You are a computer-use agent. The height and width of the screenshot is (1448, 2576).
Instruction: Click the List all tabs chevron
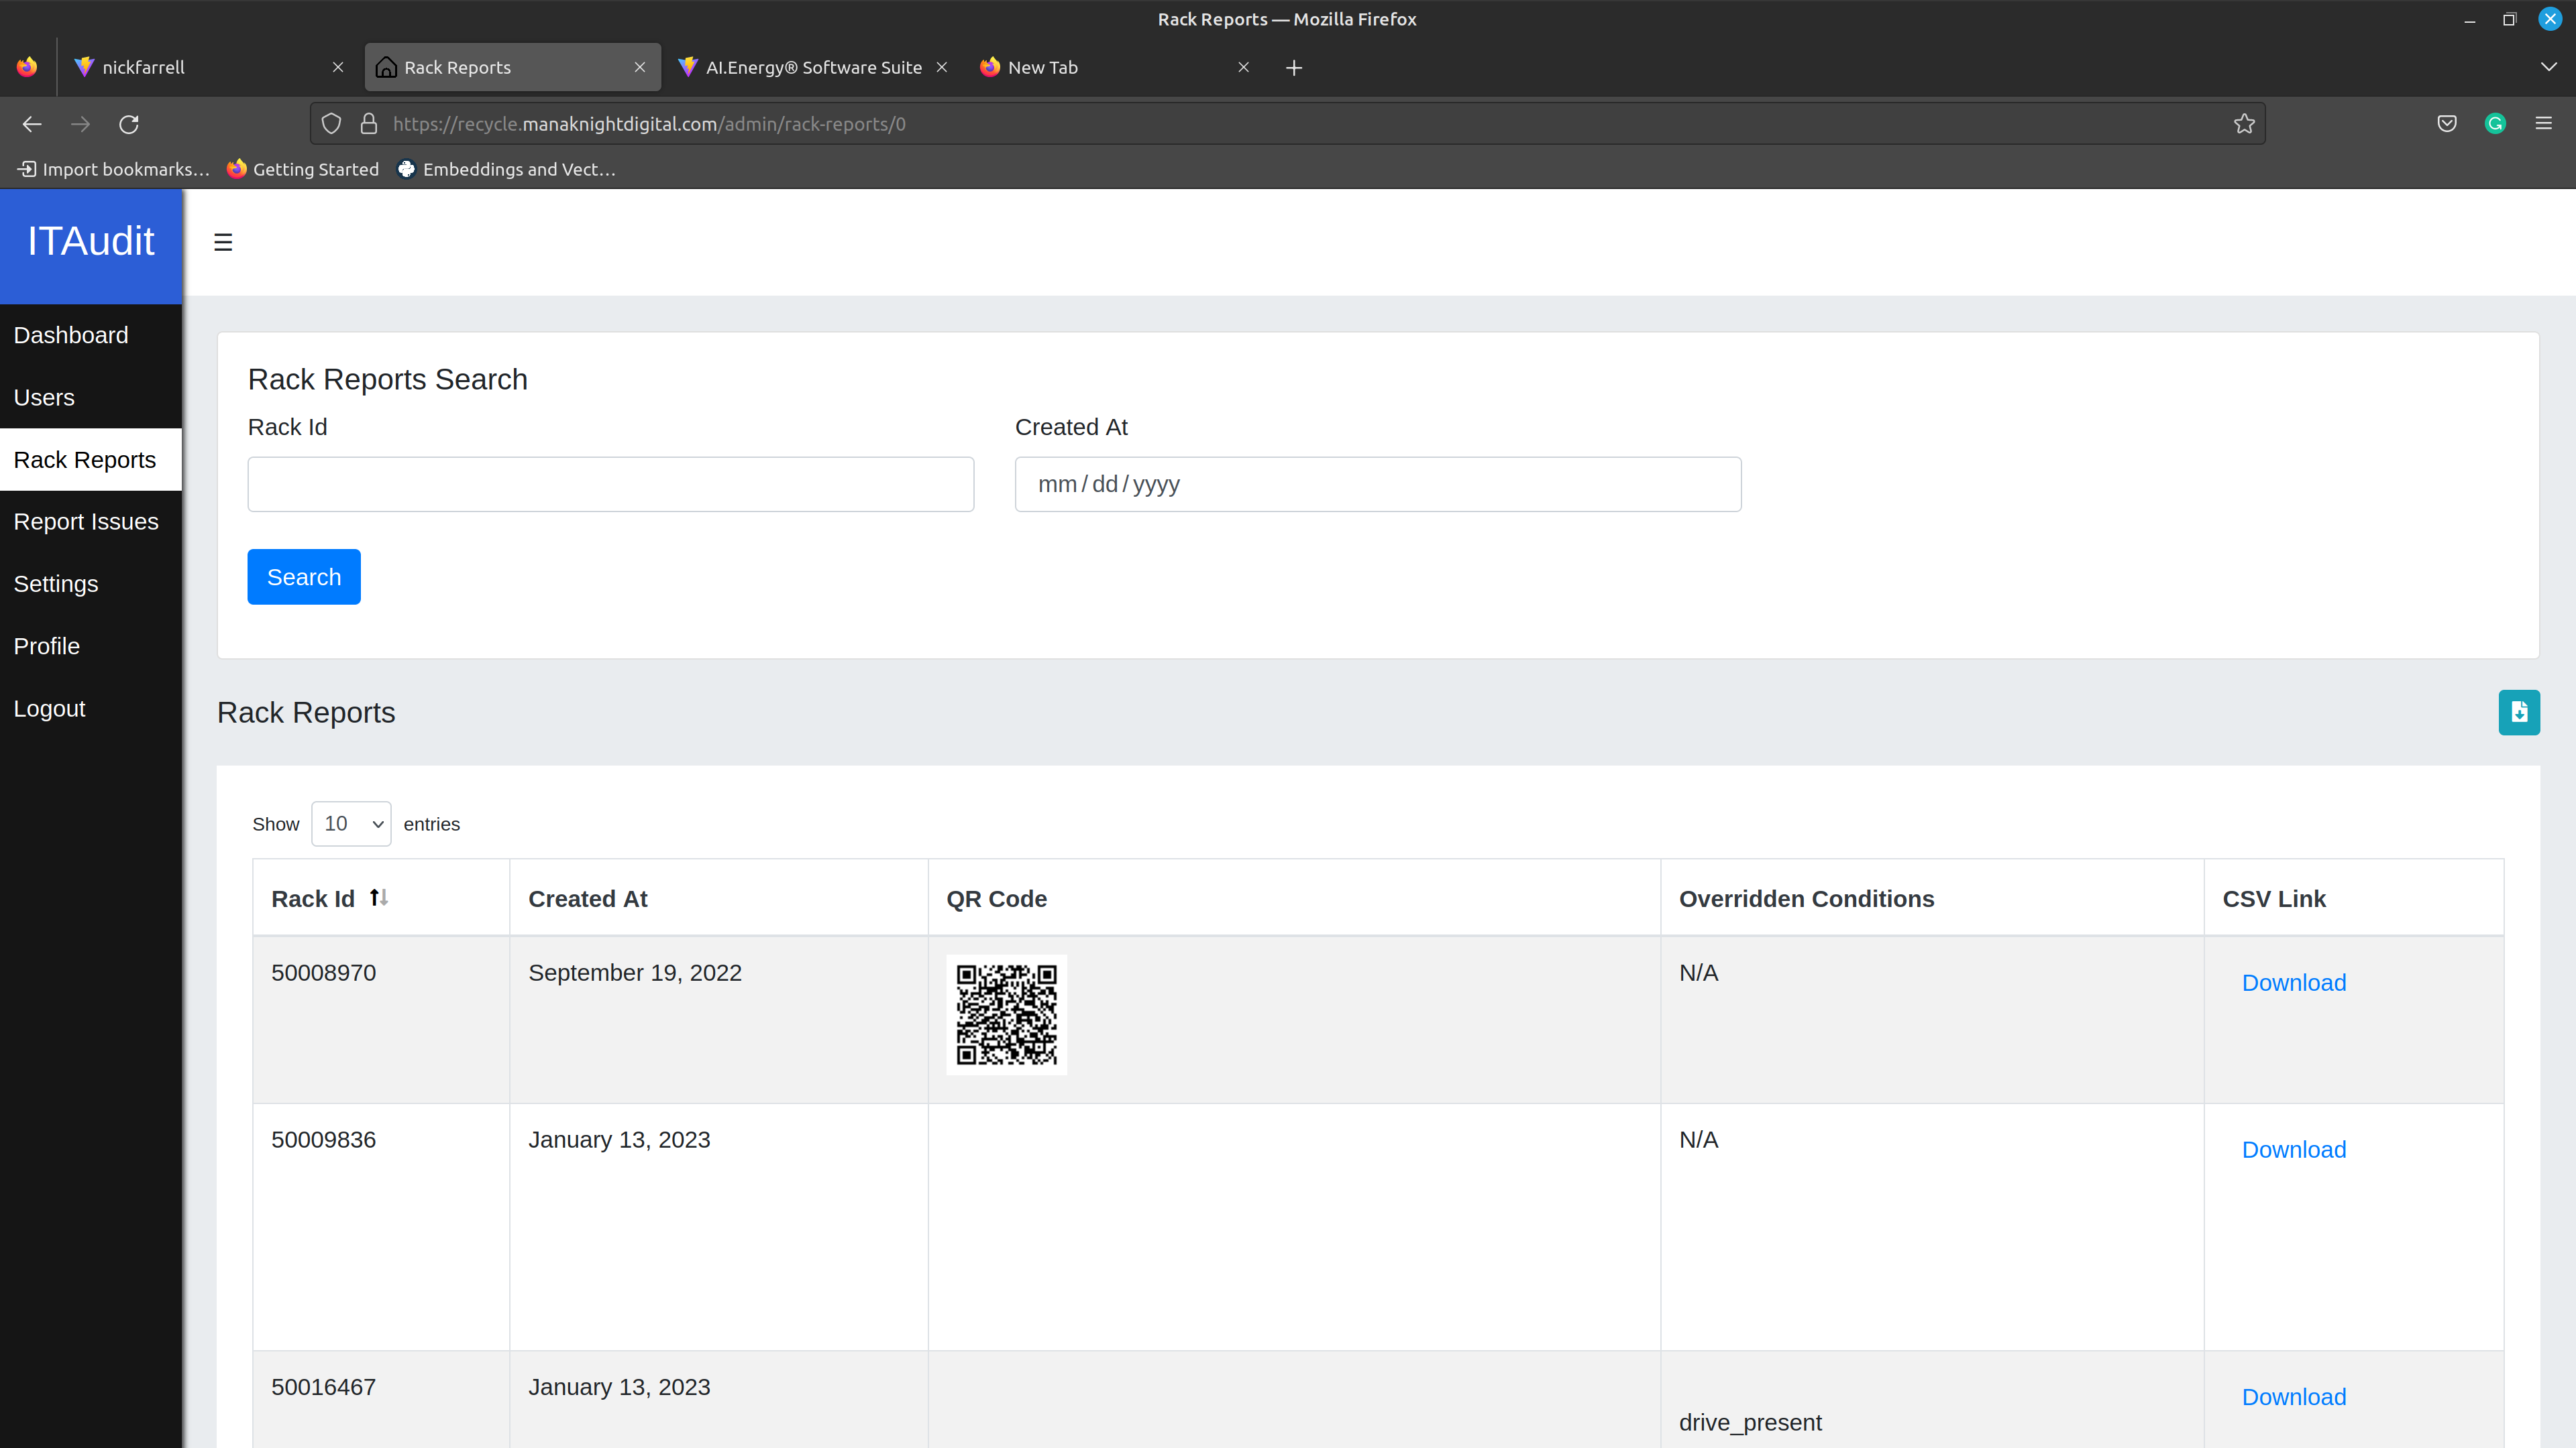pos(2548,67)
